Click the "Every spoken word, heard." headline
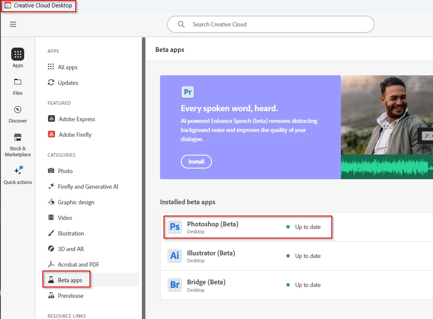433x319 pixels. click(x=229, y=108)
